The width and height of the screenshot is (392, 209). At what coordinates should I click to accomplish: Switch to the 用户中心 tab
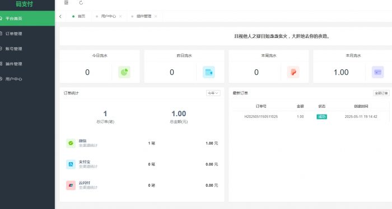108,16
